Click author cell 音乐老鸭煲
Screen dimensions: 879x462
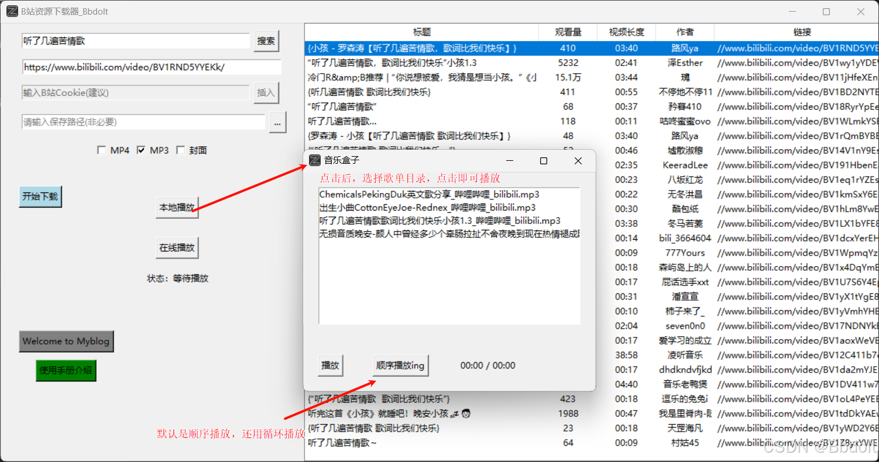click(685, 384)
